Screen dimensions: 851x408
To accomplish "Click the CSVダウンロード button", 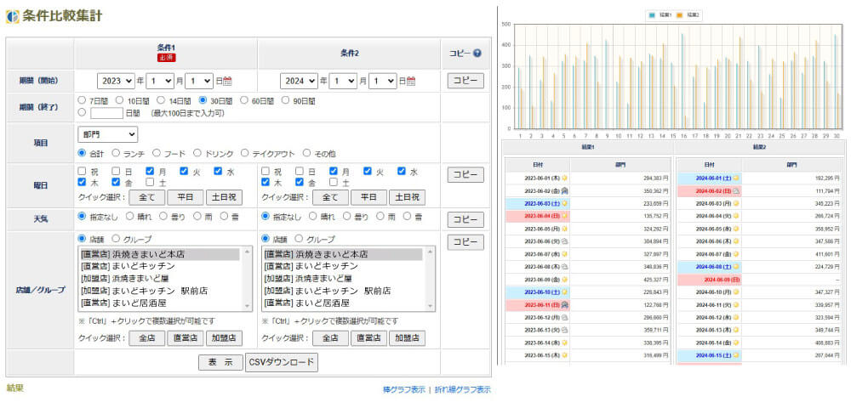I will tap(281, 362).
